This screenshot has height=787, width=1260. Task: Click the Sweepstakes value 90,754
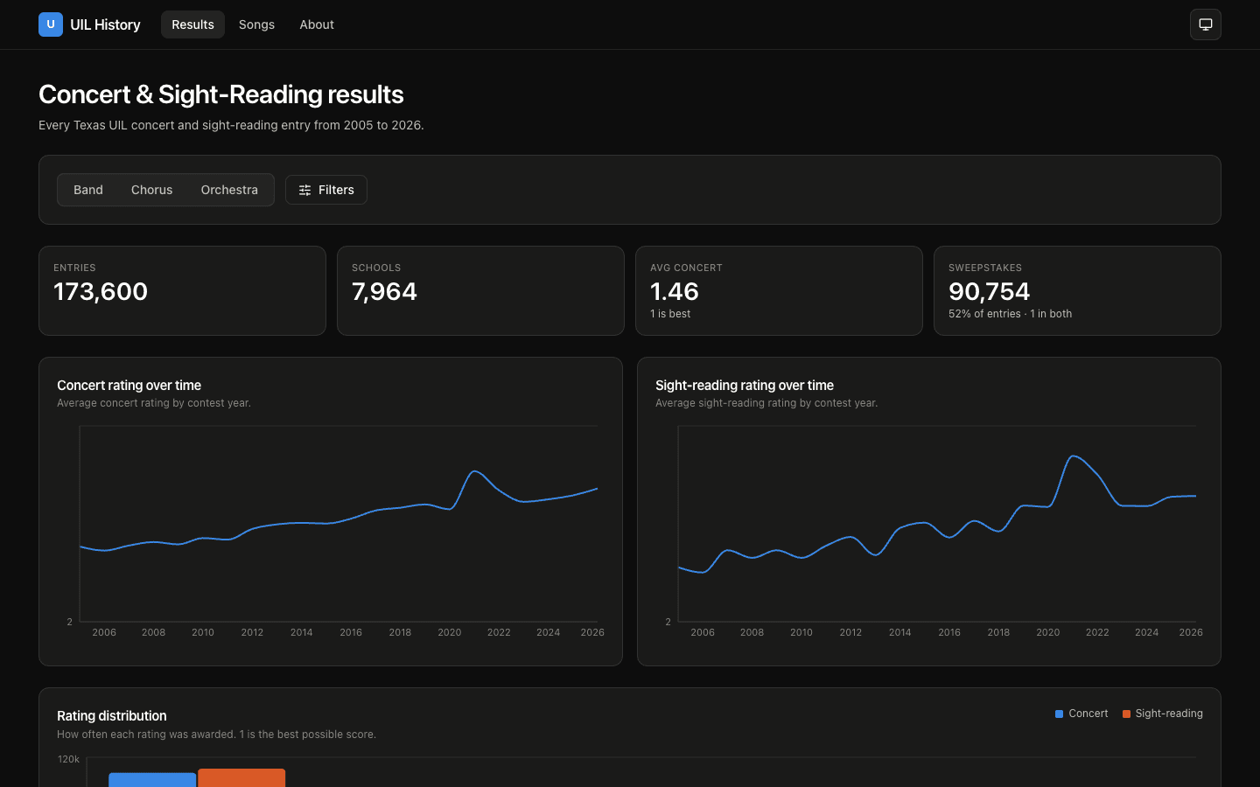pos(990,291)
